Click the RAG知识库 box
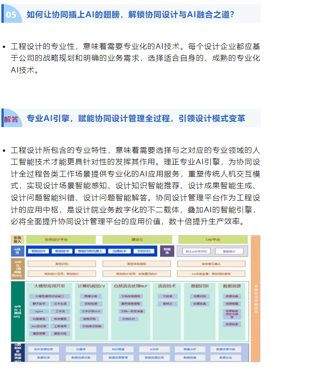The width and height of the screenshot is (327, 385). tap(39, 326)
